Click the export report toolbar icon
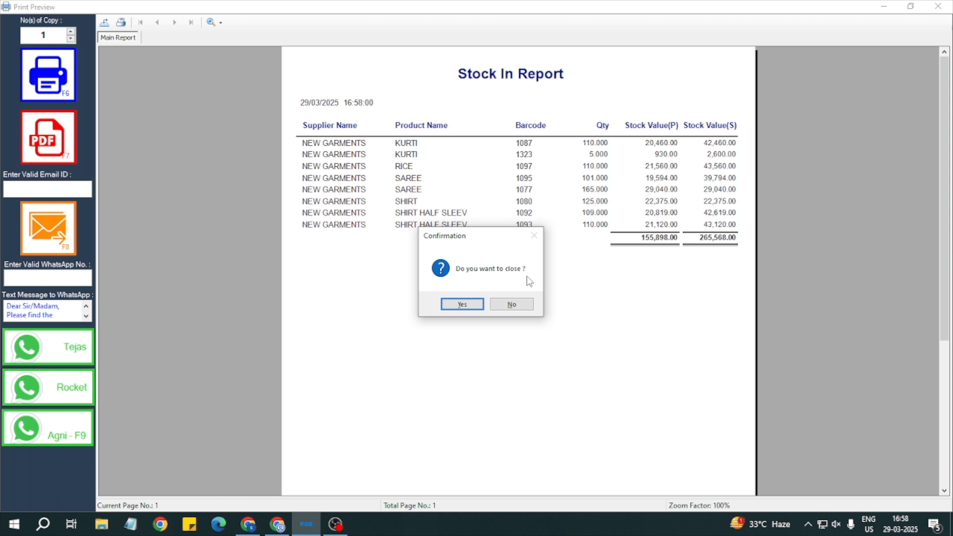Image resolution: width=953 pixels, height=536 pixels. pos(104,22)
